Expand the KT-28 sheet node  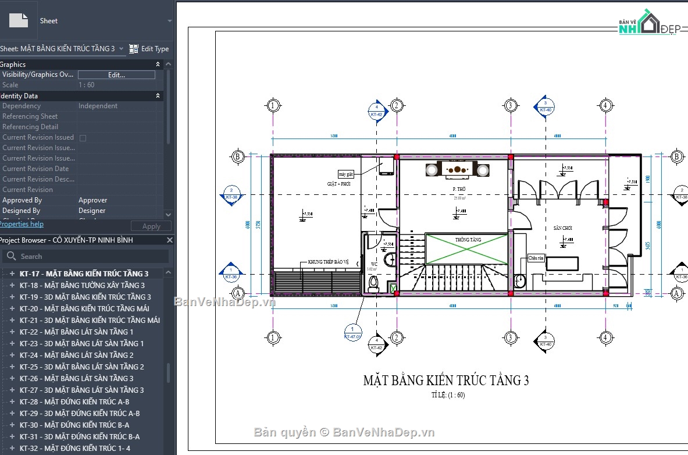point(12,401)
